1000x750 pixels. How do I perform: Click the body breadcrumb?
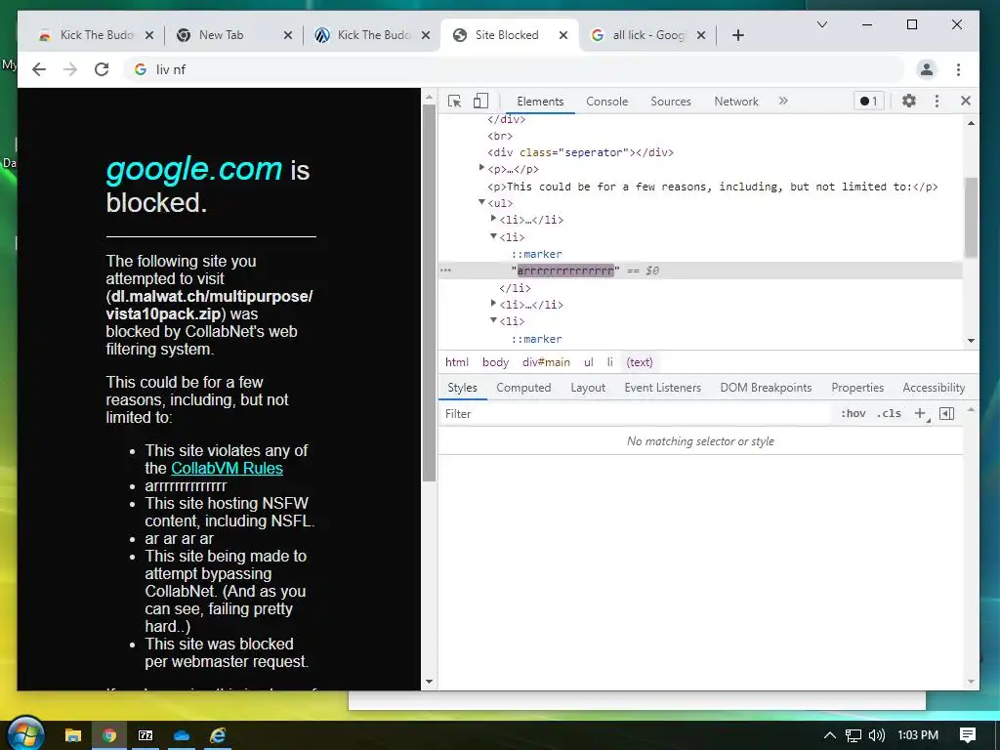[495, 362]
